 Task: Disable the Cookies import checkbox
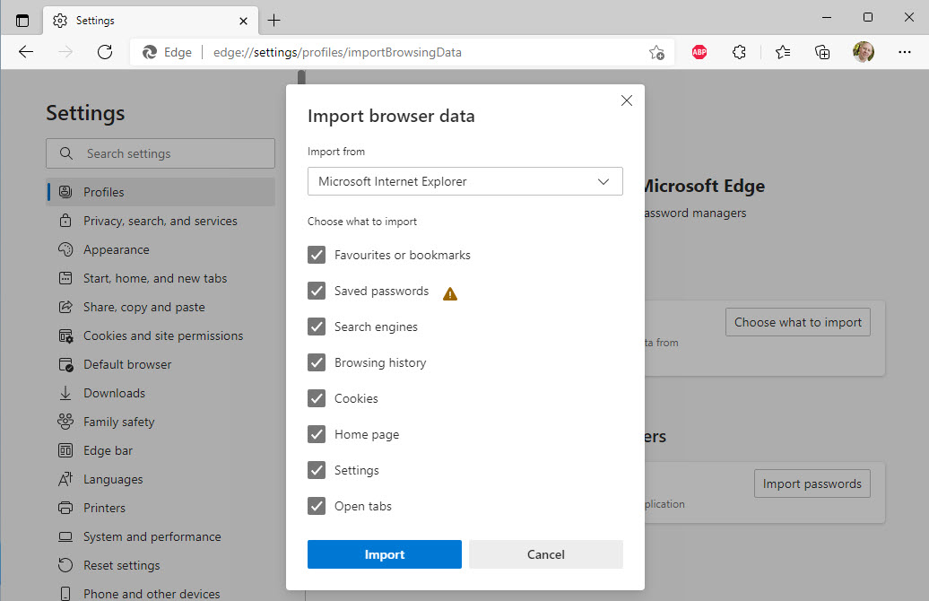click(x=317, y=398)
